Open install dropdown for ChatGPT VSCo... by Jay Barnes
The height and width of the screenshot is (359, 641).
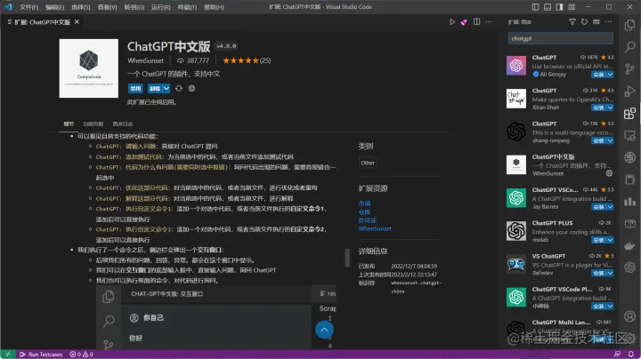(610, 207)
